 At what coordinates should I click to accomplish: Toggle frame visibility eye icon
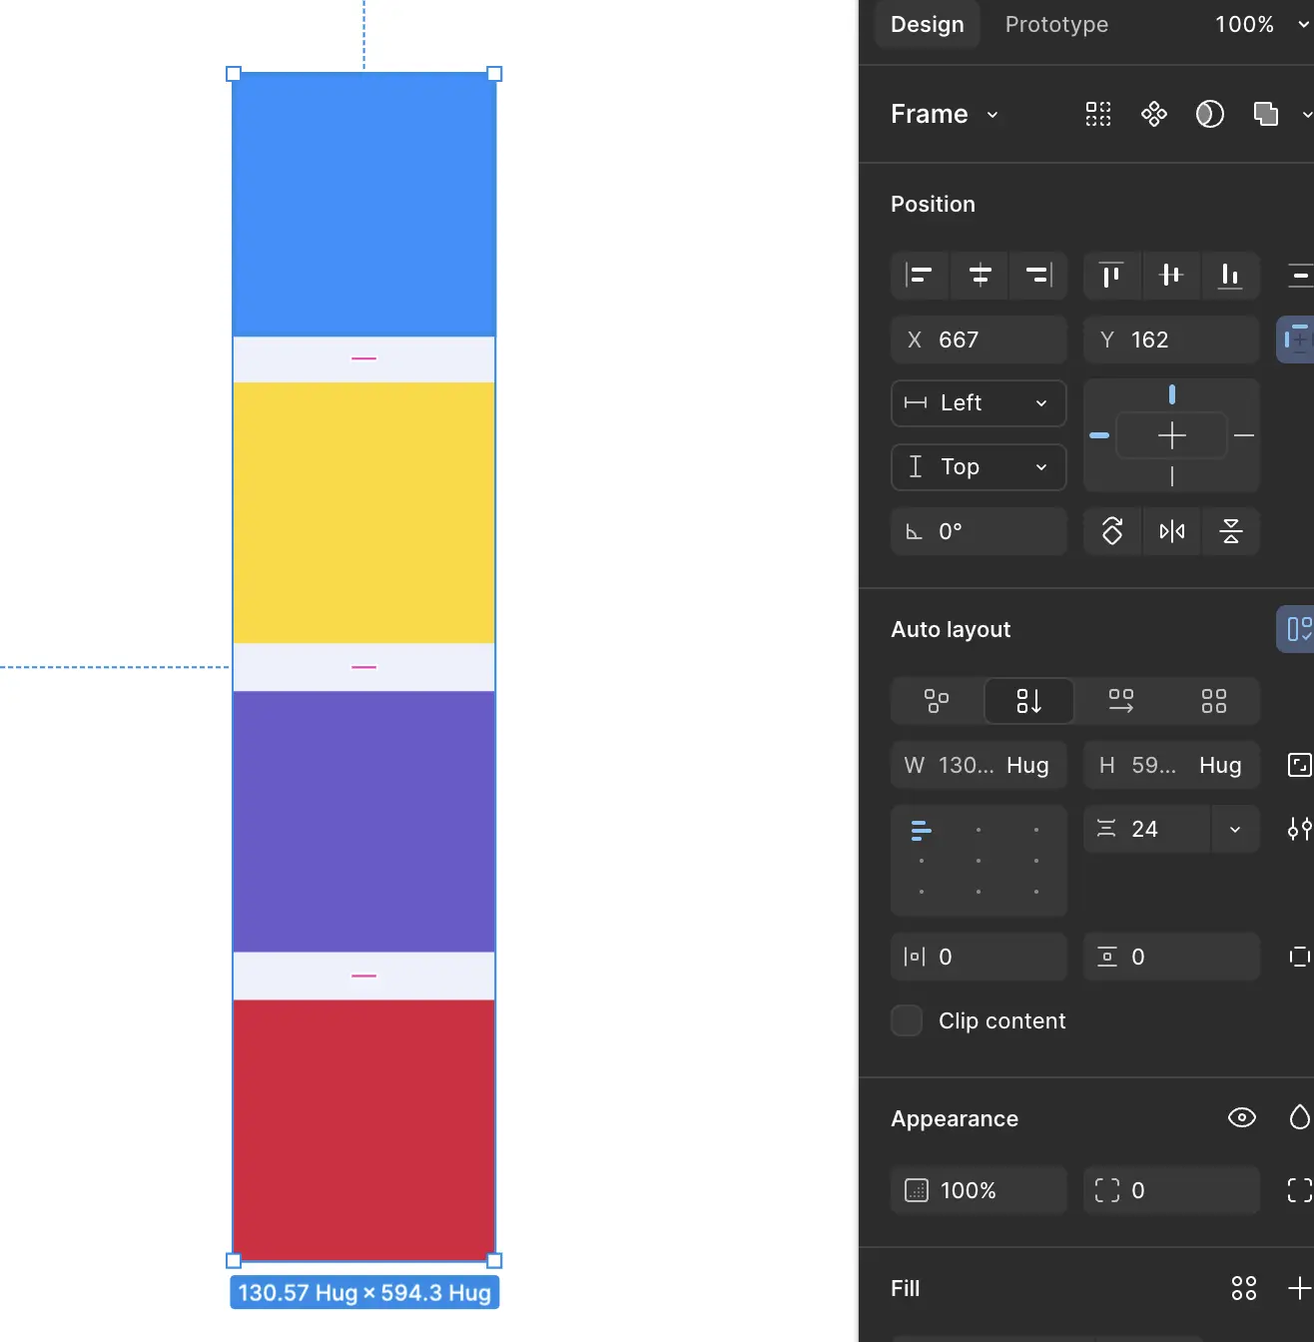(1241, 1117)
